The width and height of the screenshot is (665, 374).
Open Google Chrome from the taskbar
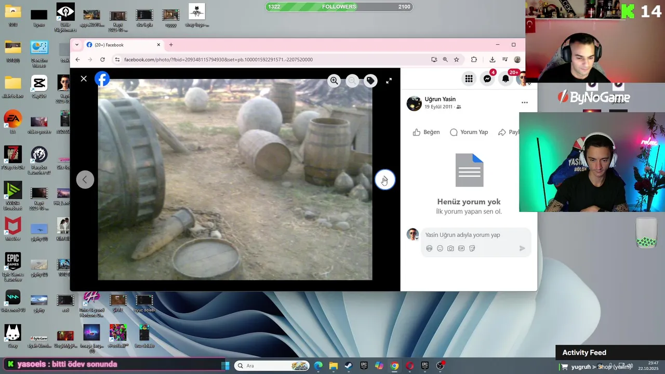[395, 366]
